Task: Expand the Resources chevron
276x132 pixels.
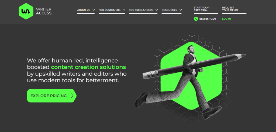Action: [181, 10]
